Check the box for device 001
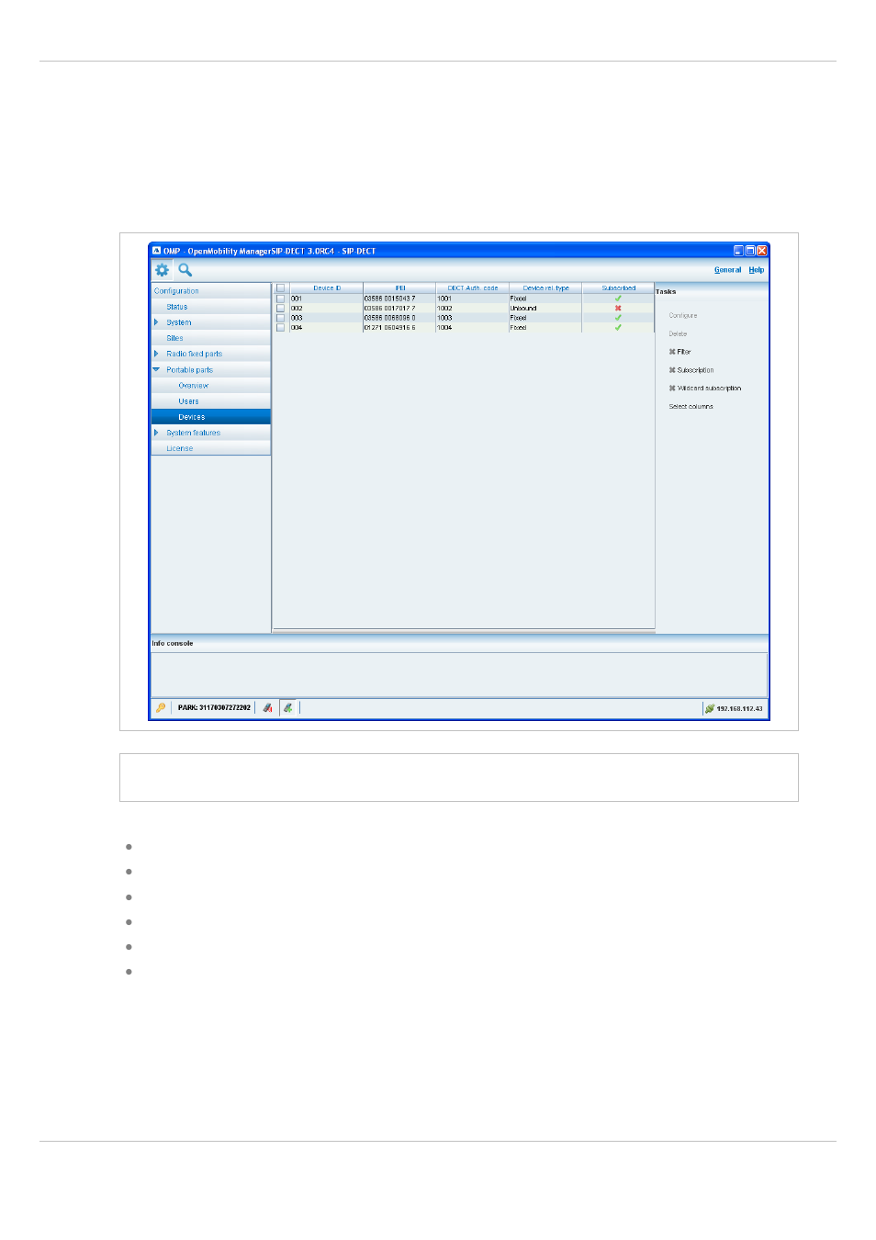This screenshot has width=876, height=1240. coord(281,299)
